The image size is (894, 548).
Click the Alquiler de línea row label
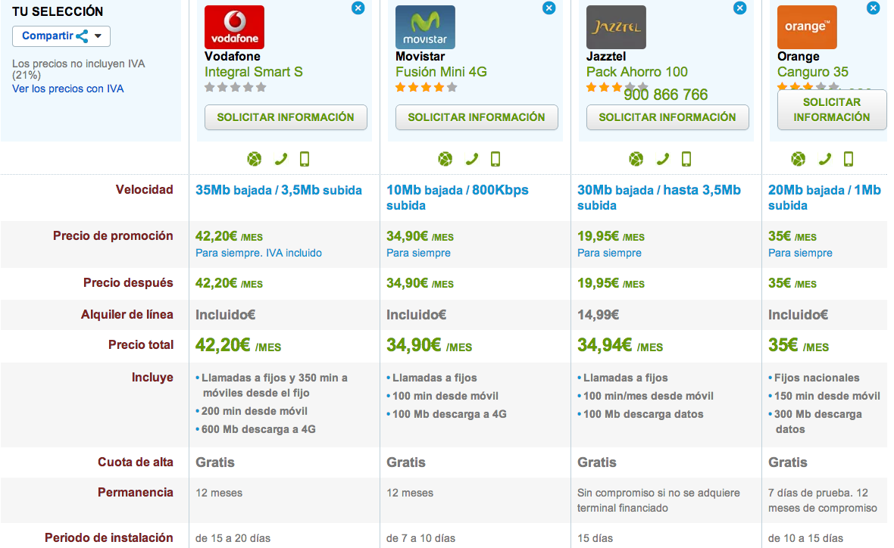[x=127, y=314]
